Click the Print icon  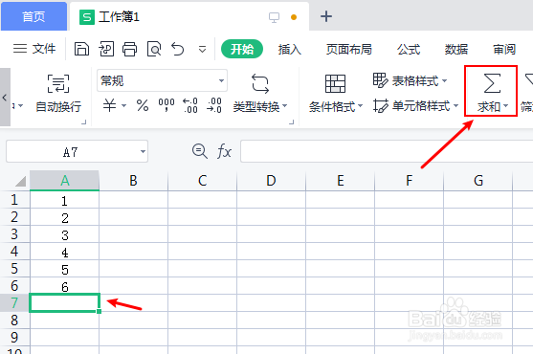click(130, 49)
